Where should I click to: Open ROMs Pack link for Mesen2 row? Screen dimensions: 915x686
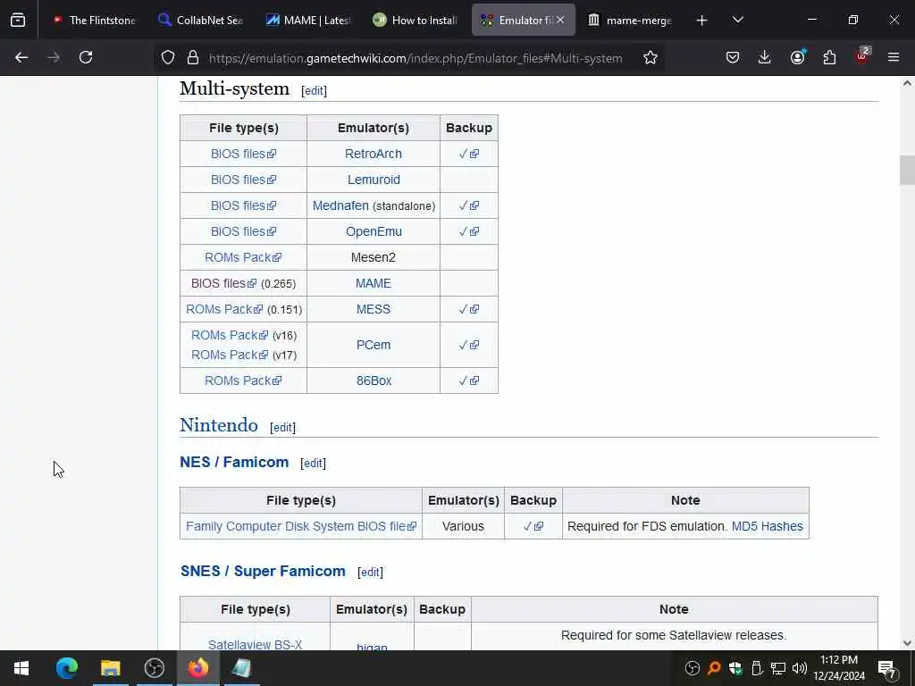(x=243, y=257)
